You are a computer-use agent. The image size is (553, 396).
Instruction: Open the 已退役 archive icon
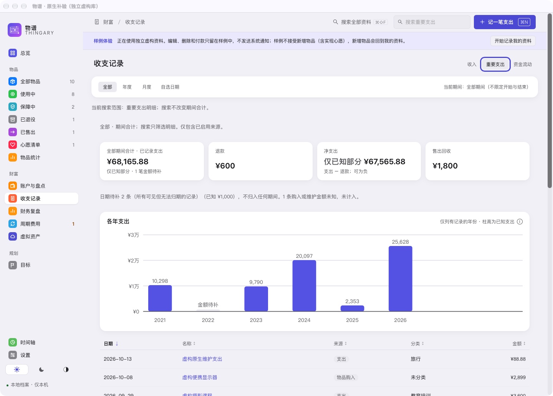pyautogui.click(x=13, y=119)
